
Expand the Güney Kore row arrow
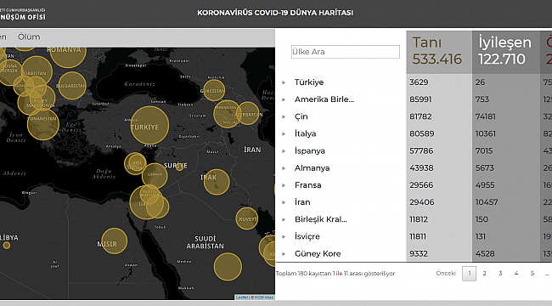[284, 254]
